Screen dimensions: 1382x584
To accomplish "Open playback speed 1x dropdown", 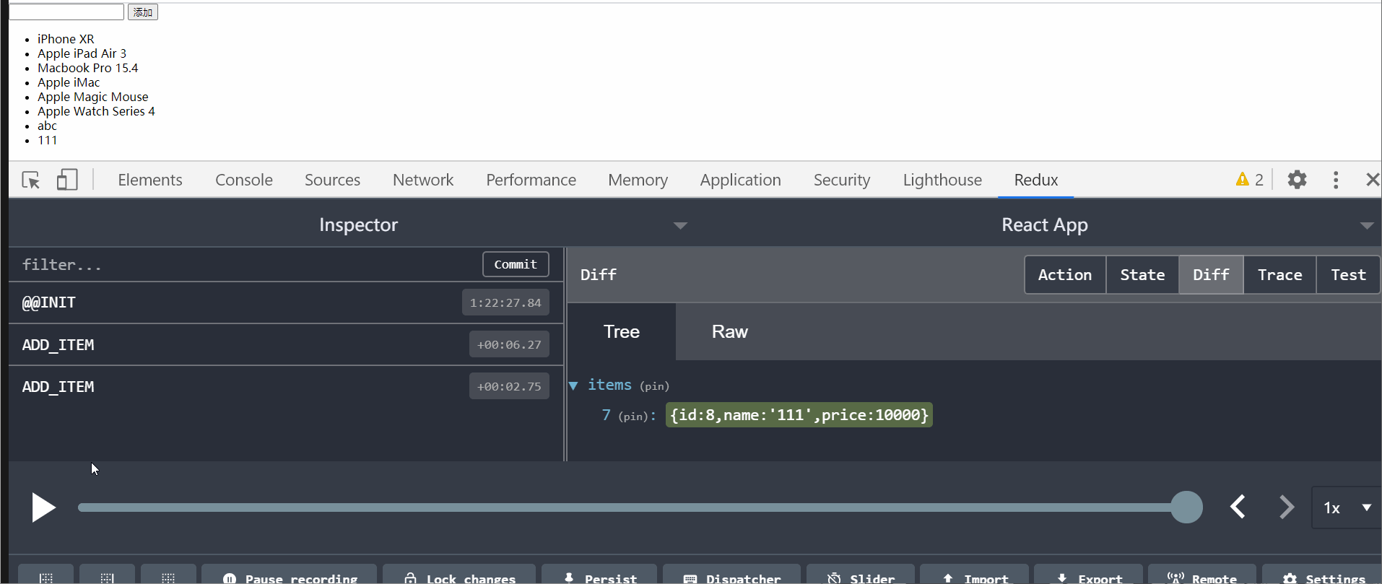I will [1347, 507].
